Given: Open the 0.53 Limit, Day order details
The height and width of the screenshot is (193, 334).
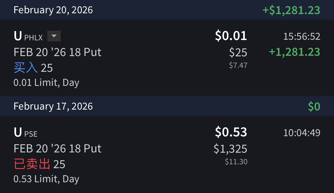Looking at the screenshot, I should (46, 179).
